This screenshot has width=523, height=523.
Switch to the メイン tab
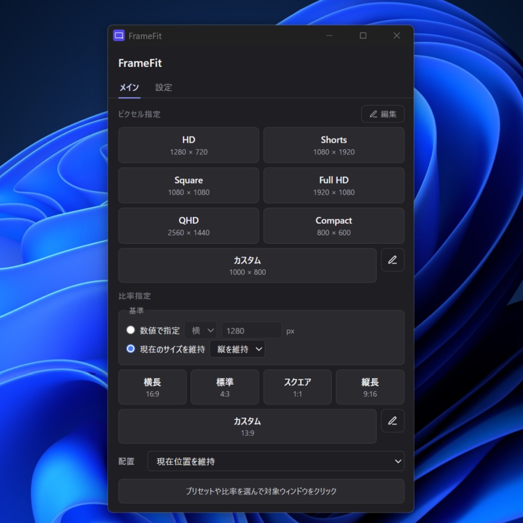click(x=129, y=88)
